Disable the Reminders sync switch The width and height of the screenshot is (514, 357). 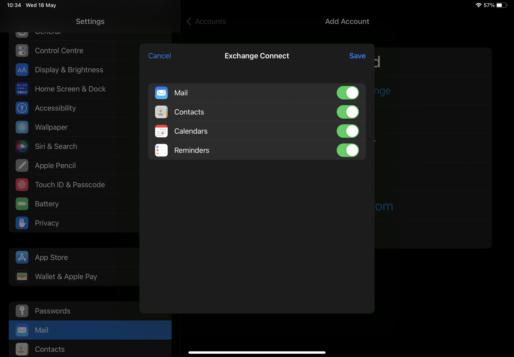348,150
